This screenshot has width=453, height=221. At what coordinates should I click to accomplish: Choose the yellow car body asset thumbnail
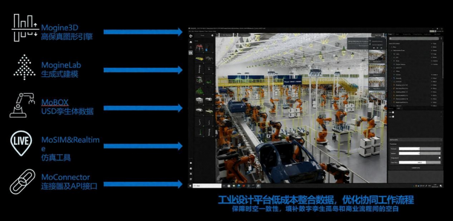(199, 59)
